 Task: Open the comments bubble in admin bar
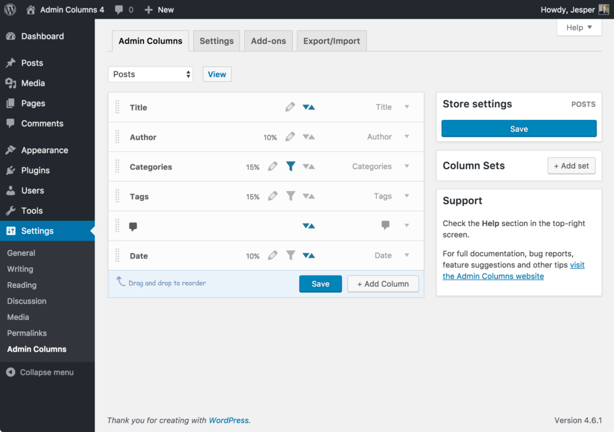[x=124, y=10]
